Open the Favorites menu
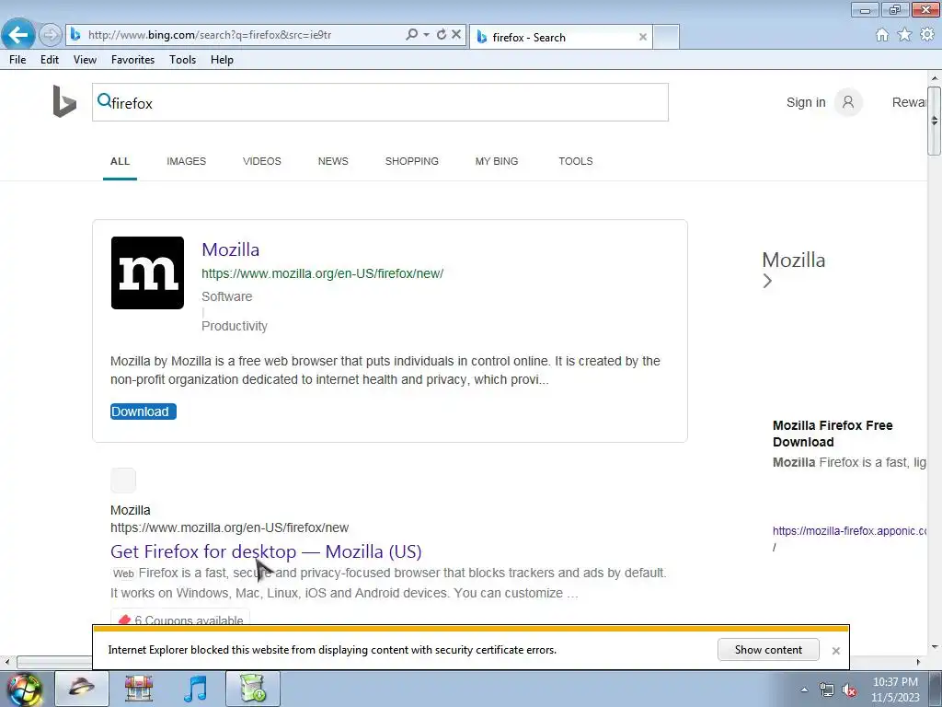942x707 pixels. pos(132,60)
